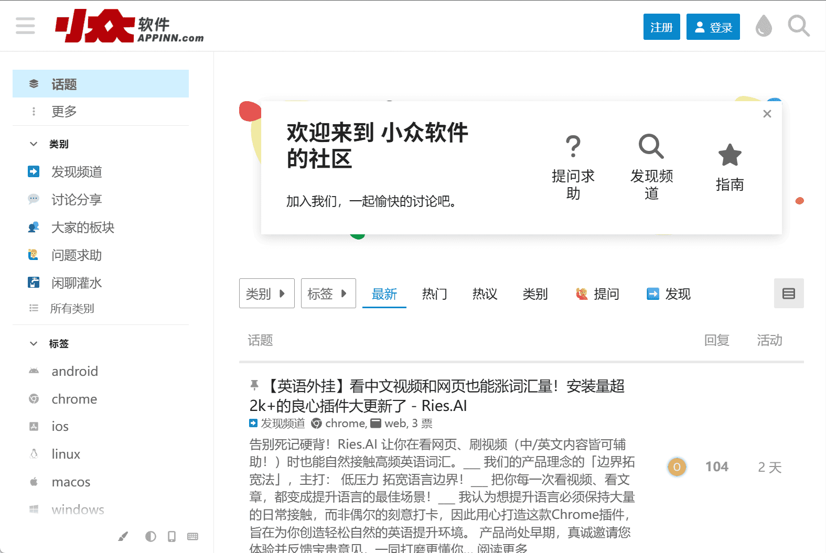Click the 小众软件 APPINN.com logo

pyautogui.click(x=130, y=26)
